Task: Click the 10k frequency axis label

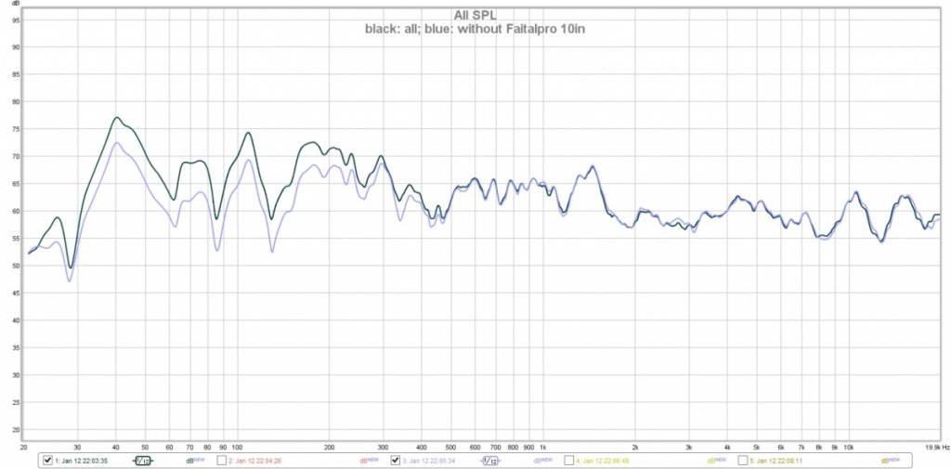Action: pyautogui.click(x=849, y=447)
